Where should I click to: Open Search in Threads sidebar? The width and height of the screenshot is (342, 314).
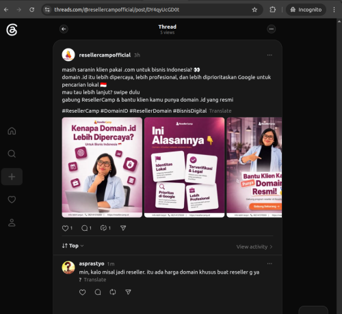coord(12,154)
